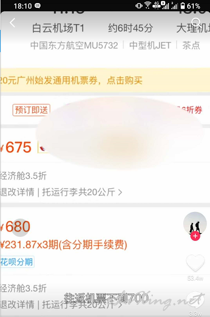Viewport: 210px width, 317px height.
Task: Tap the red plus follow badge
Action: (195, 236)
